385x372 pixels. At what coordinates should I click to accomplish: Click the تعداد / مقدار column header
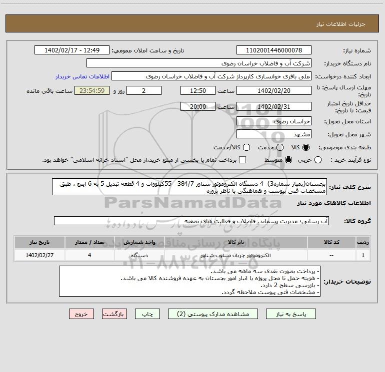89,242
